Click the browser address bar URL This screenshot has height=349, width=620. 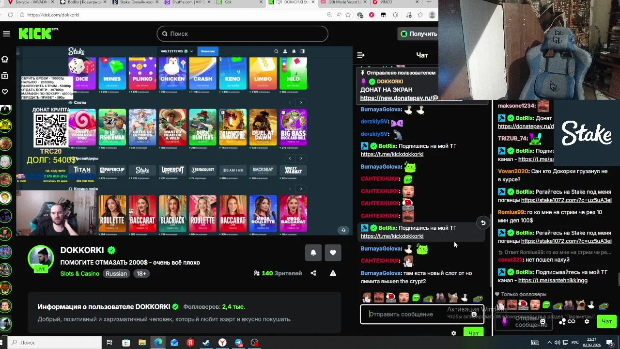tap(53, 15)
